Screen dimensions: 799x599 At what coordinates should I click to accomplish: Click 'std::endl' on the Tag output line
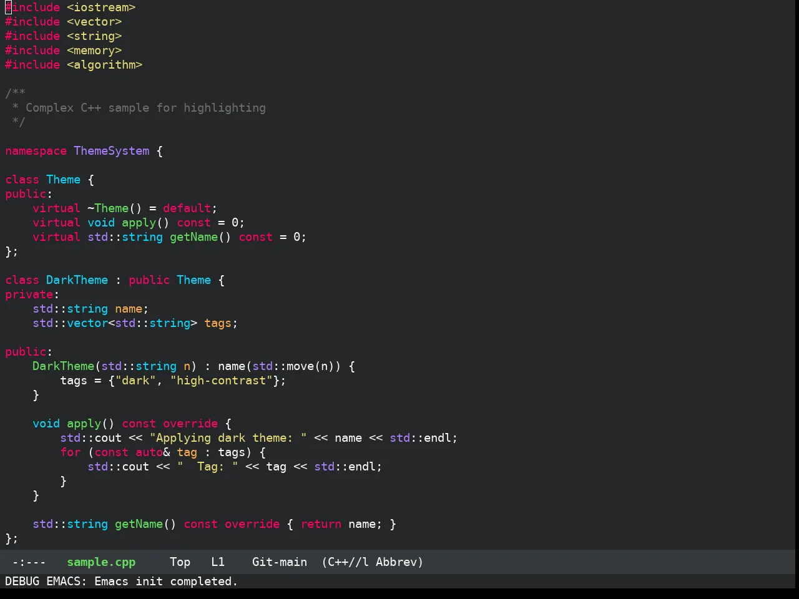345,467
